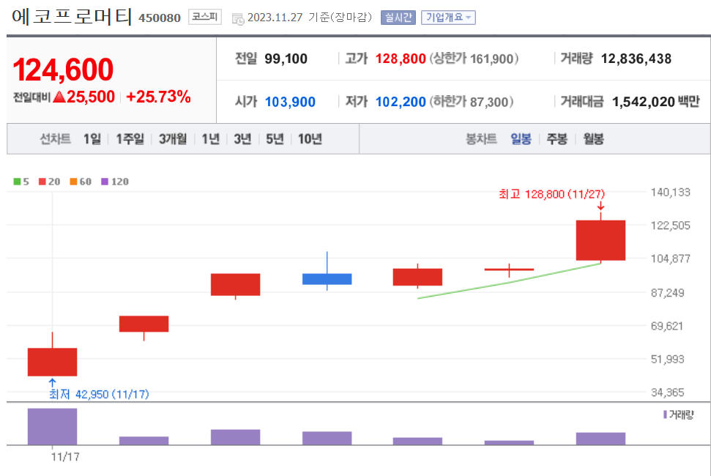Viewport: 711px width, 476px height.
Task: Click the change amount 25,500
Action: 90,97
